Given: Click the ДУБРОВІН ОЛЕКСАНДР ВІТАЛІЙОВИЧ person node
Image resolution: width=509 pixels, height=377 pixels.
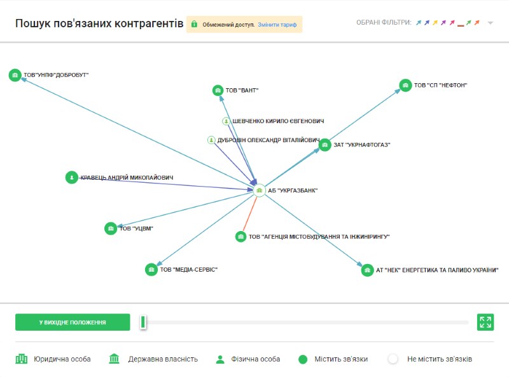Looking at the screenshot, I should pyautogui.click(x=211, y=140).
